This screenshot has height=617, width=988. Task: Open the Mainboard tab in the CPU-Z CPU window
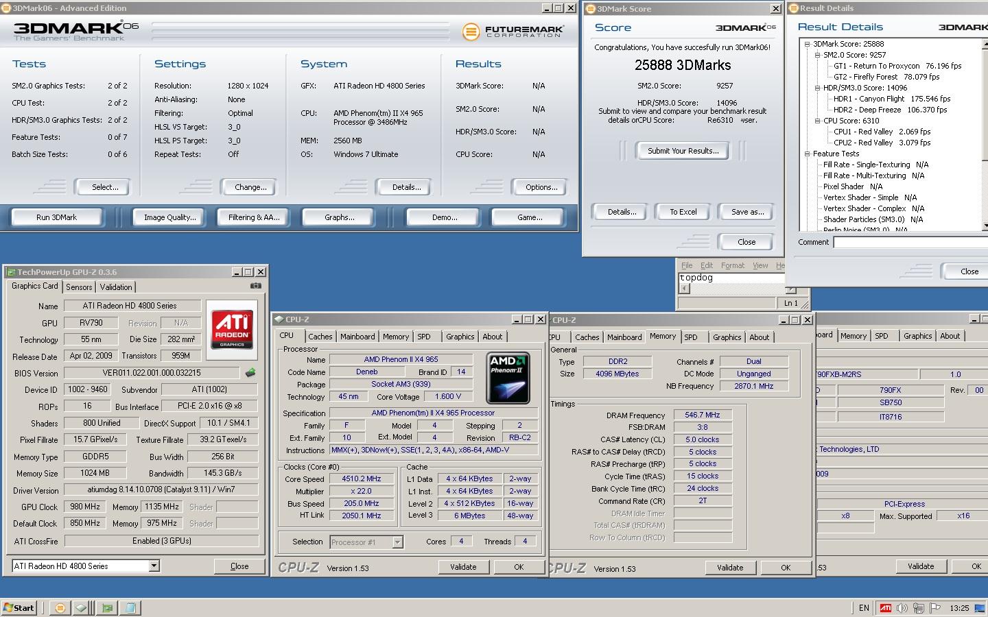tap(357, 337)
